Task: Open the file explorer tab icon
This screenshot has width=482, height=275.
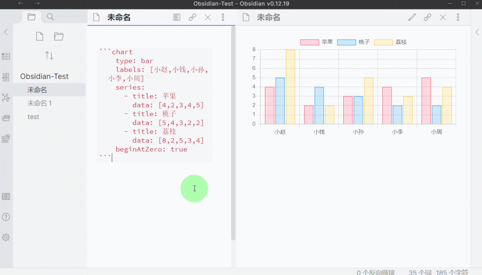Action: pos(32,17)
